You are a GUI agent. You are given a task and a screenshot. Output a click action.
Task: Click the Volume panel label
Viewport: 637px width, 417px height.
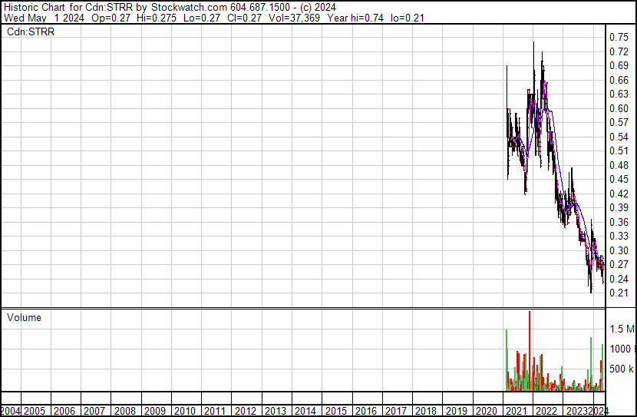24,317
